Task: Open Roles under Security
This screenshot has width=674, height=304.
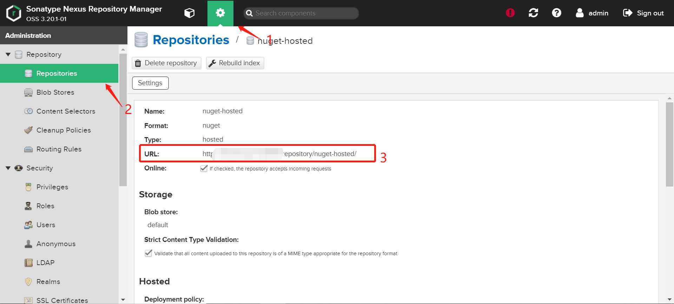Action: (x=59, y=206)
